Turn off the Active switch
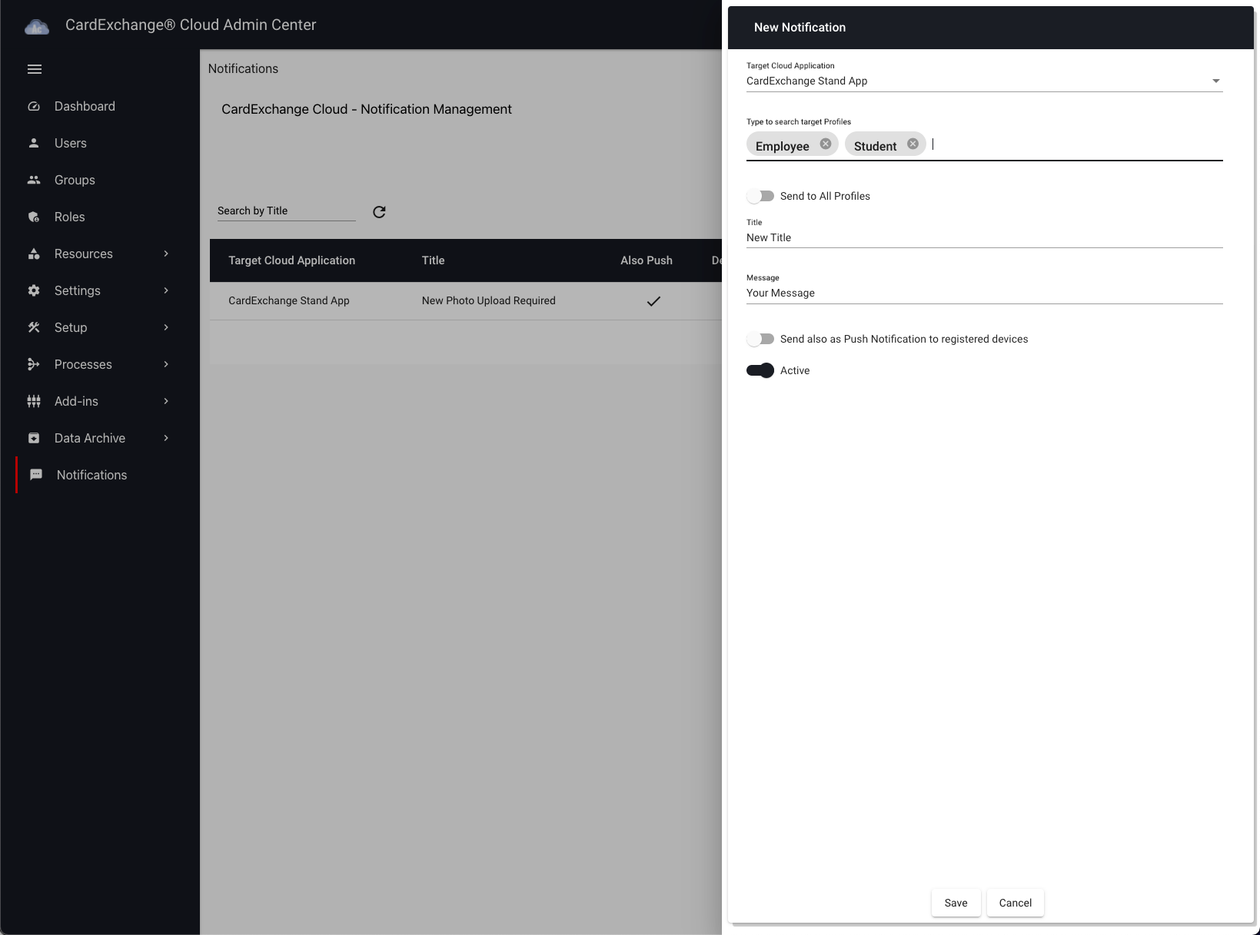 click(x=760, y=371)
